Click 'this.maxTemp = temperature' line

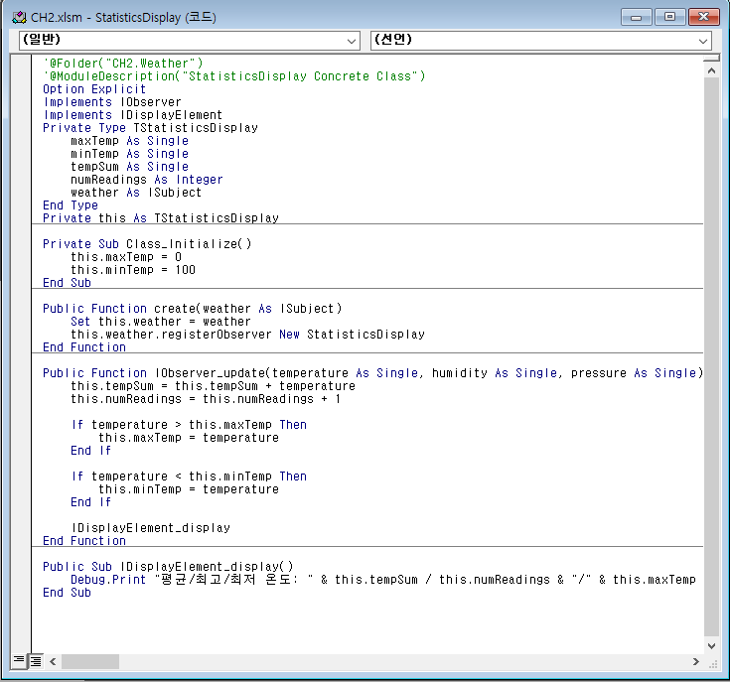(189, 438)
